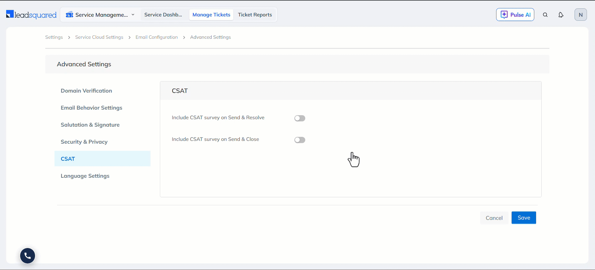Screen dimensions: 595x270
Task: Click the 'Include CSAT survey on Send & Resolve' label
Action: [218, 118]
